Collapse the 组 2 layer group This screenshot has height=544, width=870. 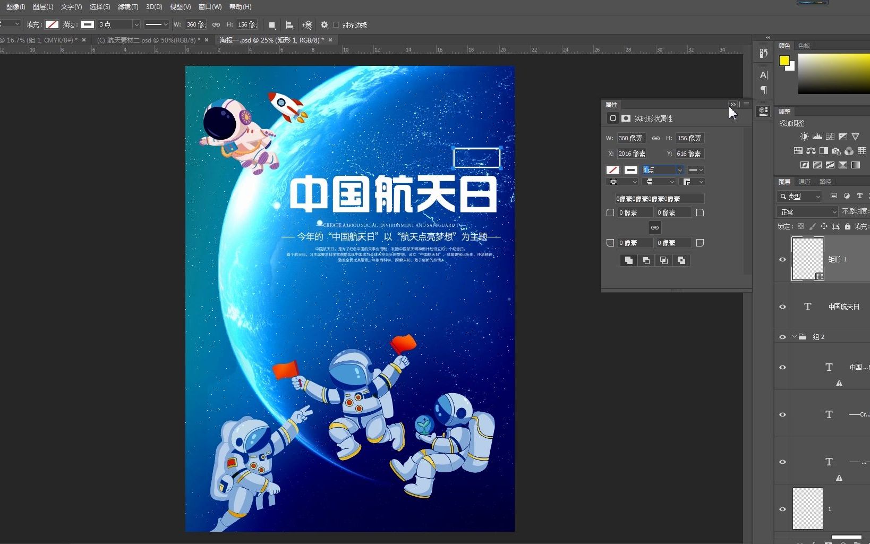click(795, 337)
